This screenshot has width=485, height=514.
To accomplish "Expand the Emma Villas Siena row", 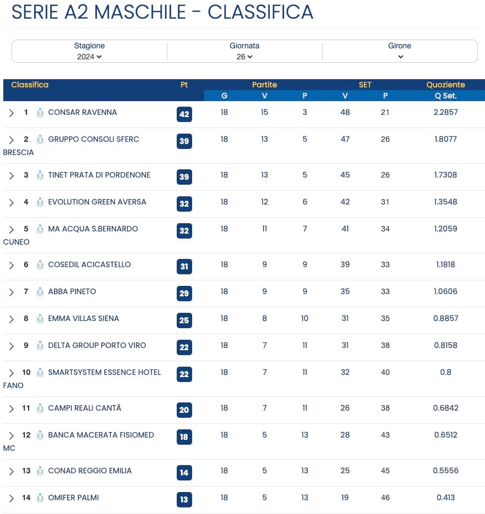I will click(x=12, y=319).
